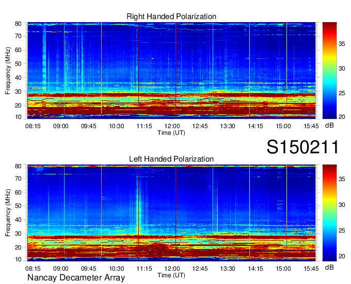Click 09:45 tick under Left Handed plot

tap(88, 269)
